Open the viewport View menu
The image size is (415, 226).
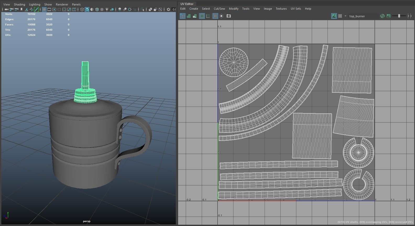point(7,4)
